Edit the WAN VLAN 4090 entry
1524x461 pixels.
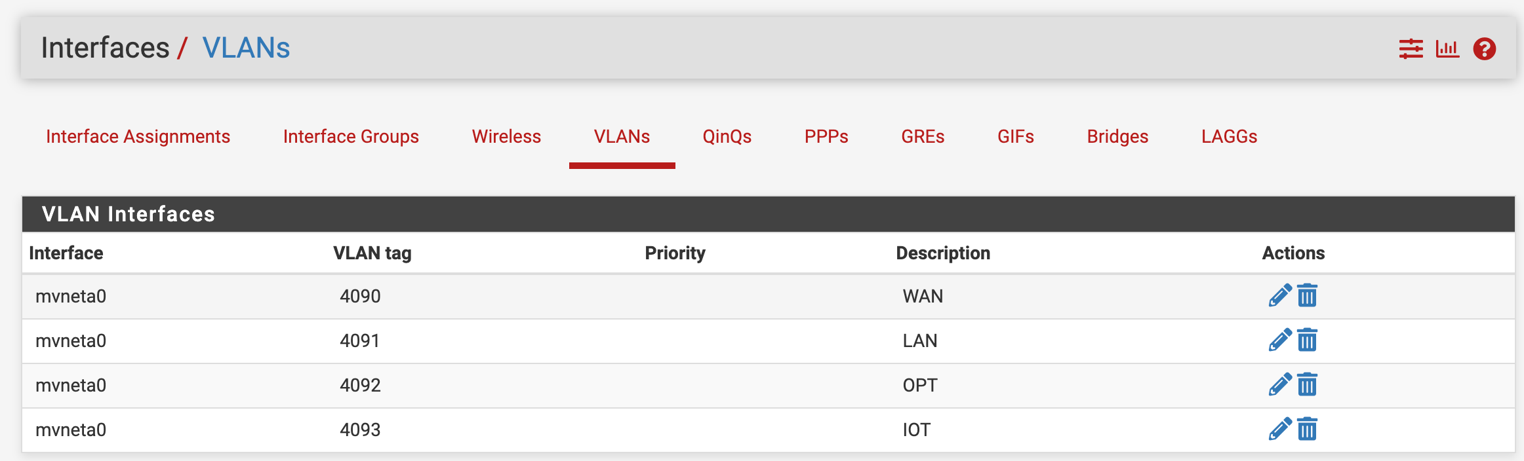point(1279,296)
